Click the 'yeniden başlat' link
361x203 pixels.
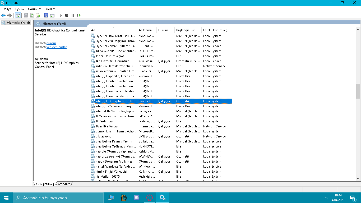(57, 47)
